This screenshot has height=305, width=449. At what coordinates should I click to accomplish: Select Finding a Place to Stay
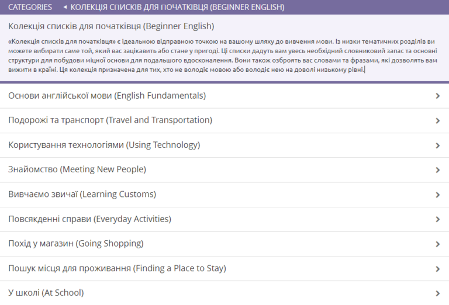pos(117,269)
